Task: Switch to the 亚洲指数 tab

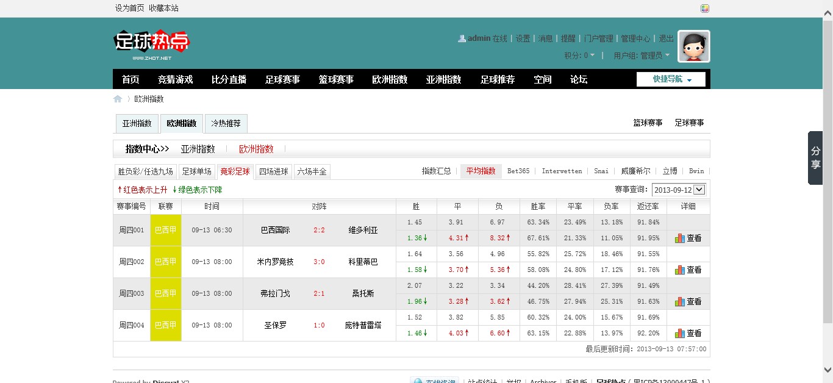Action: pos(137,123)
